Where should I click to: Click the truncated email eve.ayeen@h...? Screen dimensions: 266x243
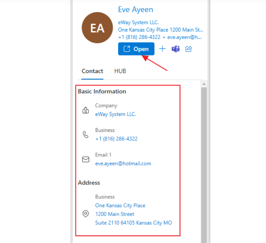coord(184,37)
